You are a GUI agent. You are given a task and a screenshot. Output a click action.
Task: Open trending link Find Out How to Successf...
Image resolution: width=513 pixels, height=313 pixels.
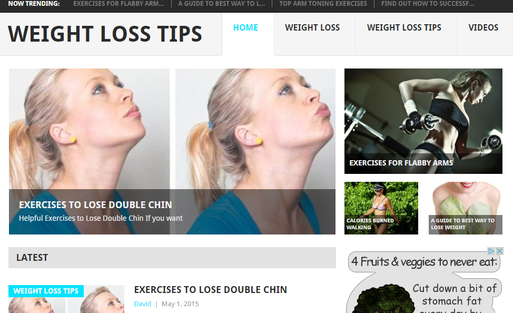pyautogui.click(x=427, y=4)
